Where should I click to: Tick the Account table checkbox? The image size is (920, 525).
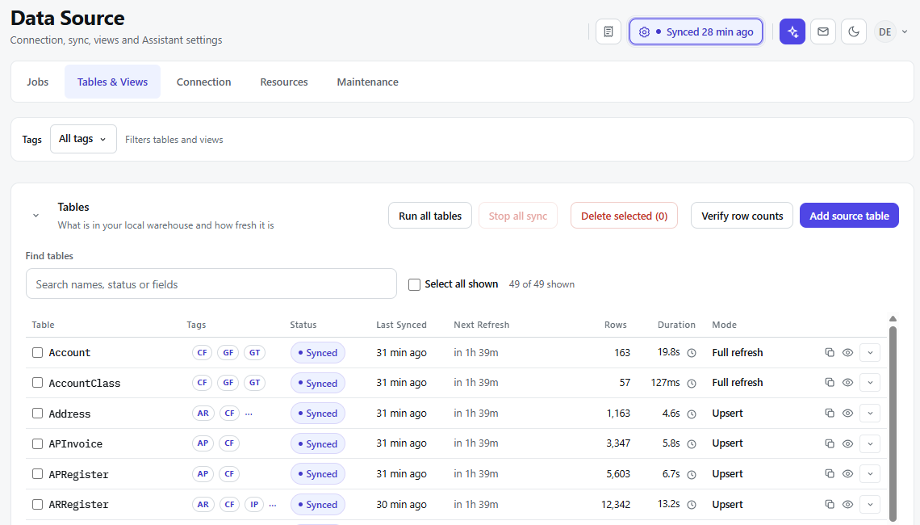coord(38,352)
